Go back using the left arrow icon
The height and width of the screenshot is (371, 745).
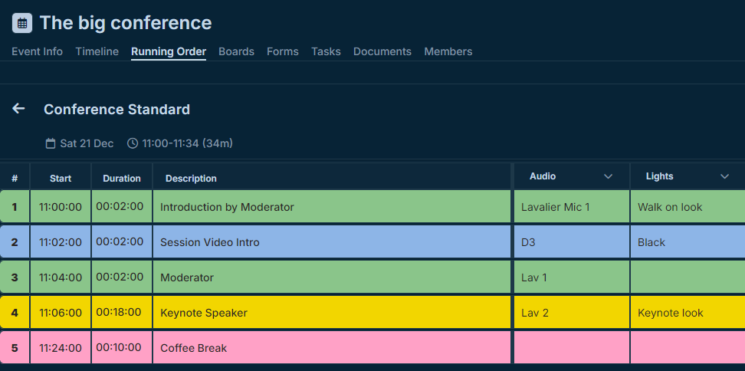(18, 109)
